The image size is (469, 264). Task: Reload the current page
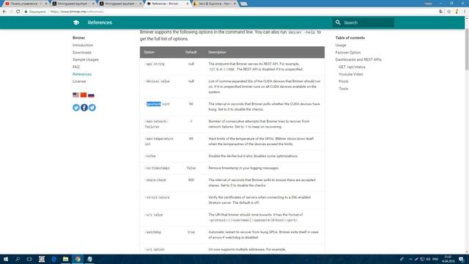(x=18, y=12)
